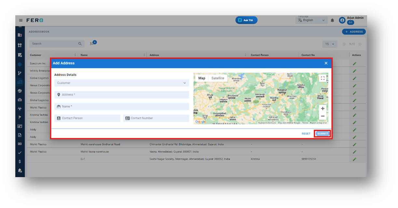Image resolution: width=398 pixels, height=208 pixels.
Task: Click the search magnifier icon
Action: 80,44
